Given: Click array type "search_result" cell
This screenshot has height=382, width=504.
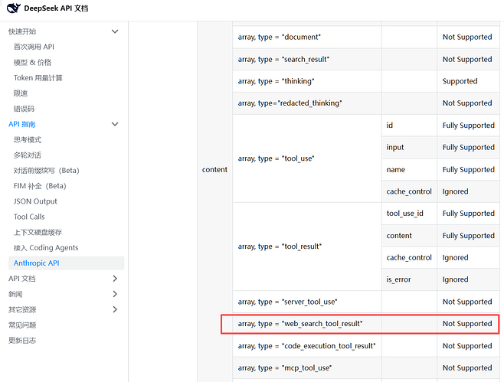Looking at the screenshot, I should (307, 60).
